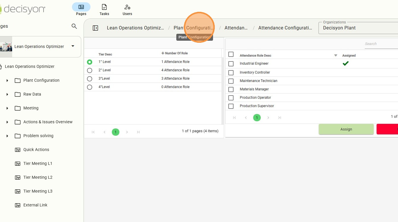This screenshot has width=398, height=222.
Task: Click the tier list vertical scrollbar
Action: [223, 87]
